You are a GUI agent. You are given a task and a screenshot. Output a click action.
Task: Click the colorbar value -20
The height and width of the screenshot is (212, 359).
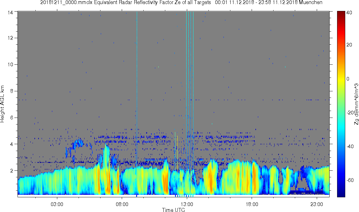click(350, 113)
